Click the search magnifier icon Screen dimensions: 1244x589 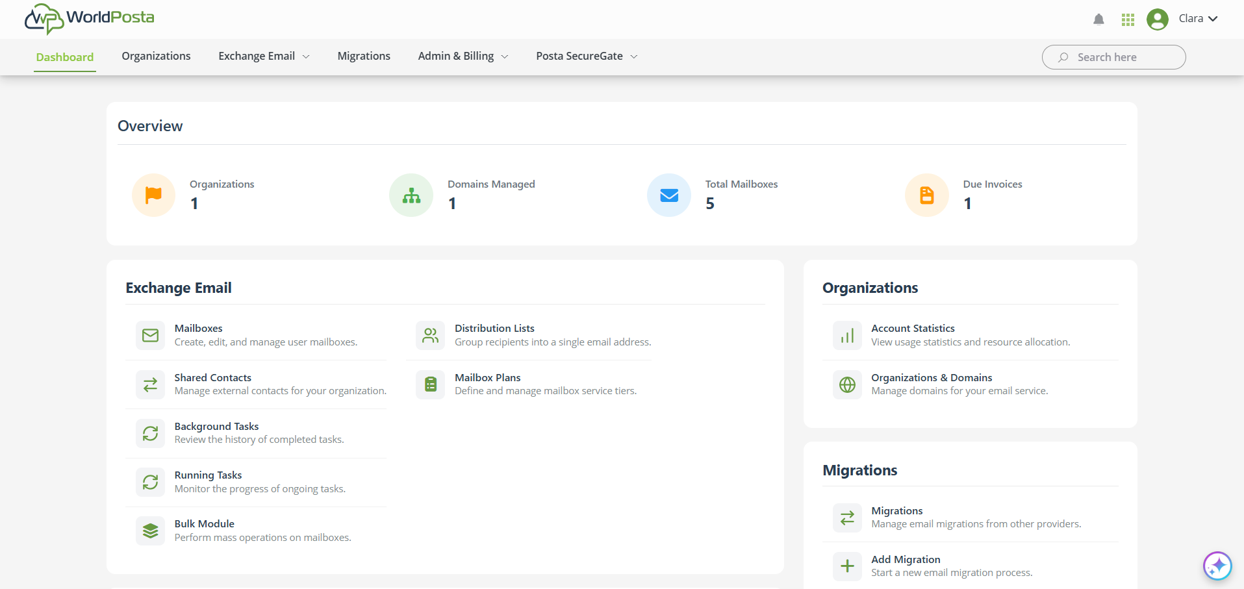click(x=1063, y=57)
